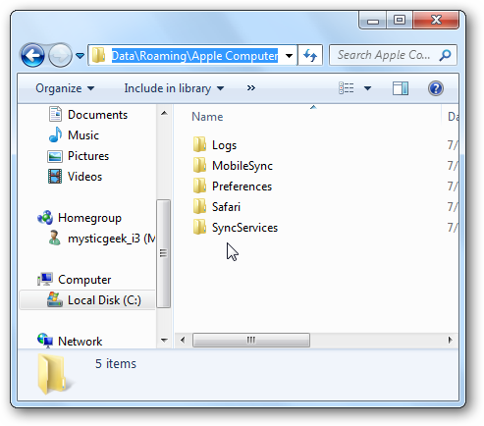
Task: Open the view options dropdown arrow
Action: (367, 88)
